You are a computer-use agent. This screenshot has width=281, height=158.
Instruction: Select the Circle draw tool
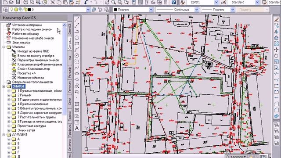point(77,56)
